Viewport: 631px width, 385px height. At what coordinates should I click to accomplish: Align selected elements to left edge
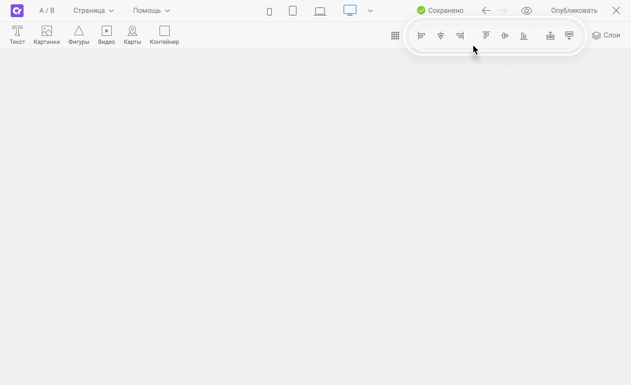coord(421,36)
